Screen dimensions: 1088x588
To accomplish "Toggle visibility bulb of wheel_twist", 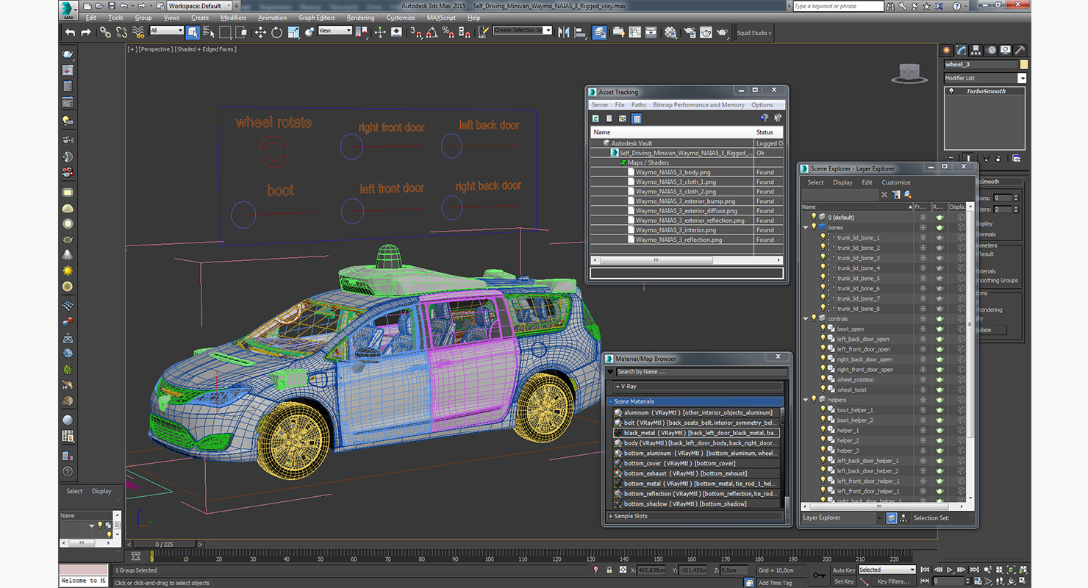I will [x=823, y=390].
